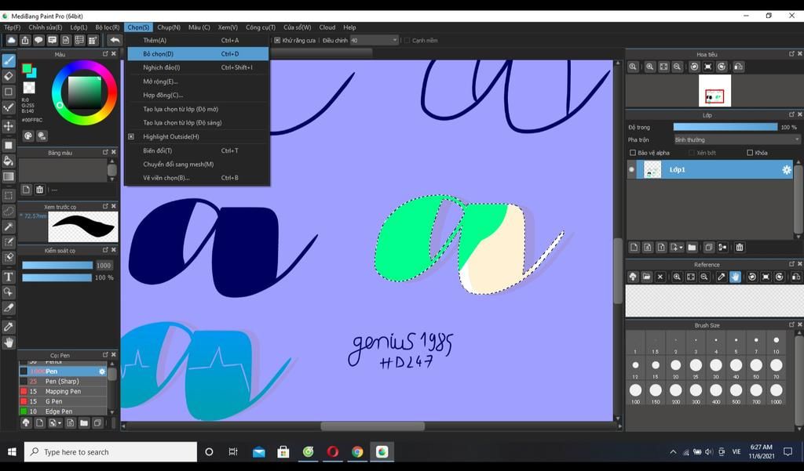Open reference image folder icon
The height and width of the screenshot is (471, 804).
pos(647,277)
